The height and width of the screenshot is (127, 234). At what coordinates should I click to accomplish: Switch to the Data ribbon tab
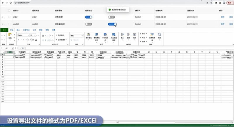click(41, 30)
